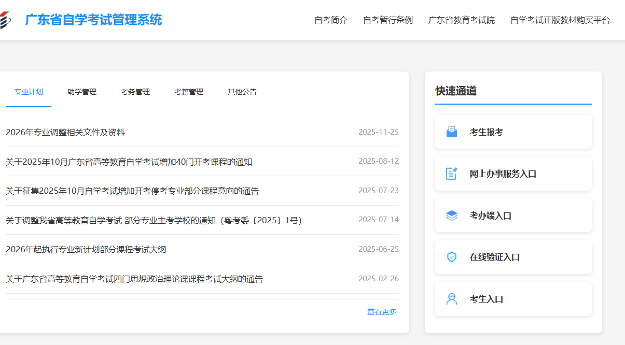
Task: Switch to the 助学管理 tab
Action: [x=82, y=92]
